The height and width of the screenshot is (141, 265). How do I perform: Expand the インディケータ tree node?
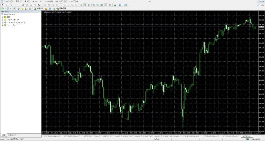[x=2, y=20]
